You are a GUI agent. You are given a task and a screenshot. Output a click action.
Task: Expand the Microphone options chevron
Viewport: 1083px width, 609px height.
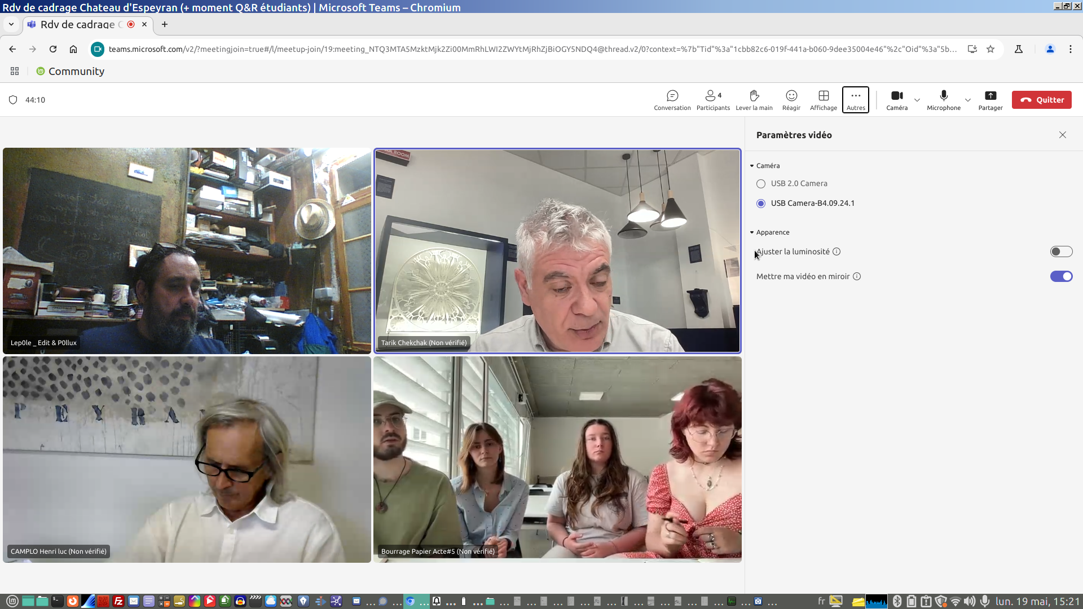point(968,100)
